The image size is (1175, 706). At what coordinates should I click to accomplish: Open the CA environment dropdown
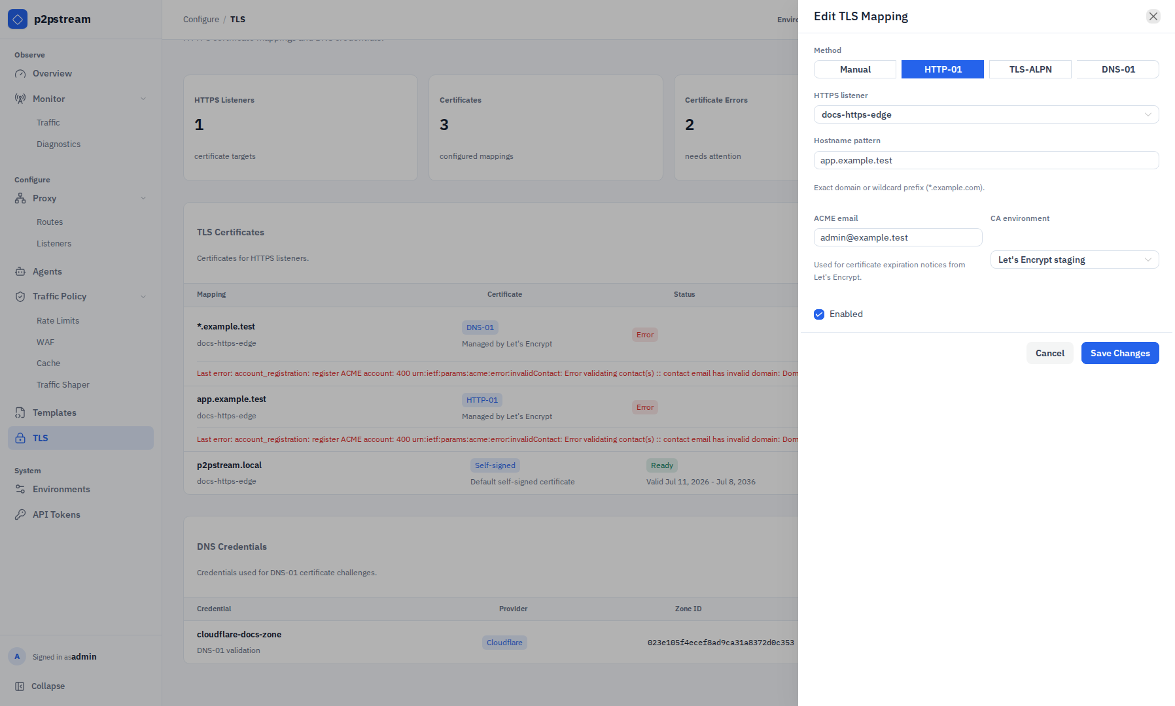pos(1074,260)
